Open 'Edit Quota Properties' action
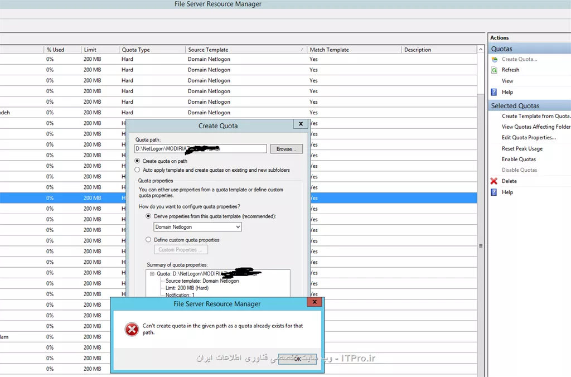This screenshot has height=377, width=571. (x=529, y=138)
